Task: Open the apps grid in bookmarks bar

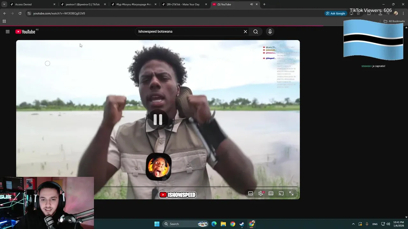Action: click(4, 21)
